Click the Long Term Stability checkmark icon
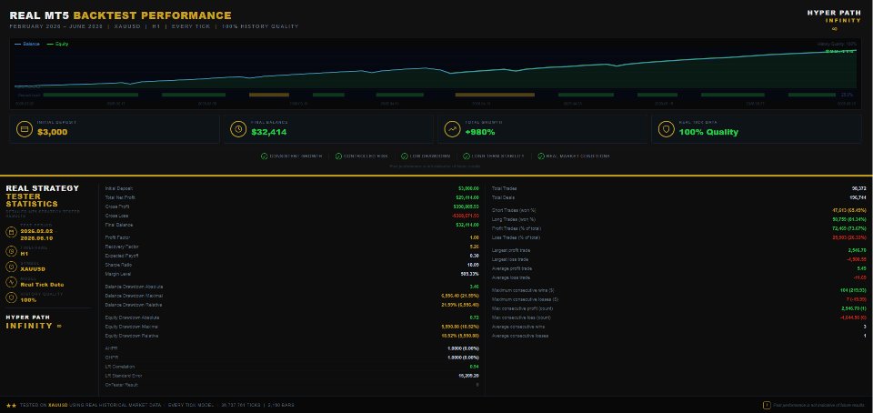 click(x=467, y=156)
